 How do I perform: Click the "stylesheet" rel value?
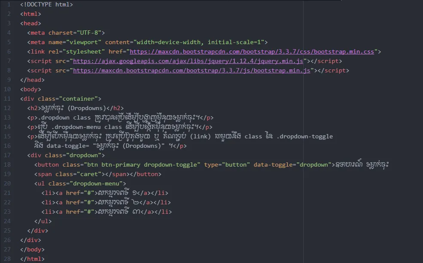[x=84, y=51]
